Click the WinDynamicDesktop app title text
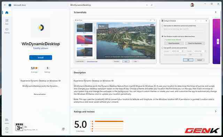The image size is (223, 137). tap(41, 44)
